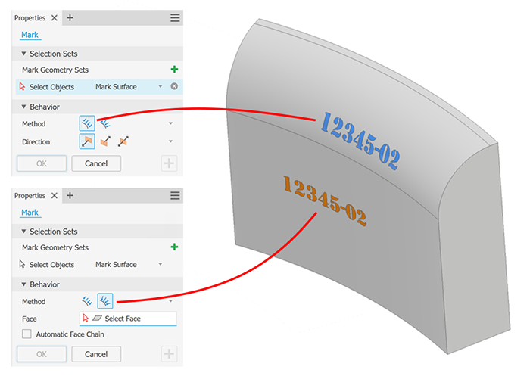The image size is (530, 376).
Task: Add a Mark Geometry Set in upper panel
Action: pos(174,70)
